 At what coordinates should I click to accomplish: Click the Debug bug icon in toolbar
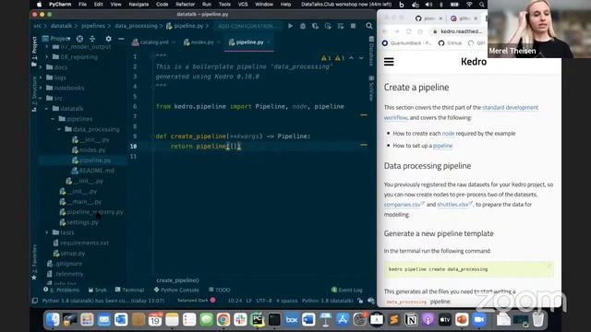[303, 26]
